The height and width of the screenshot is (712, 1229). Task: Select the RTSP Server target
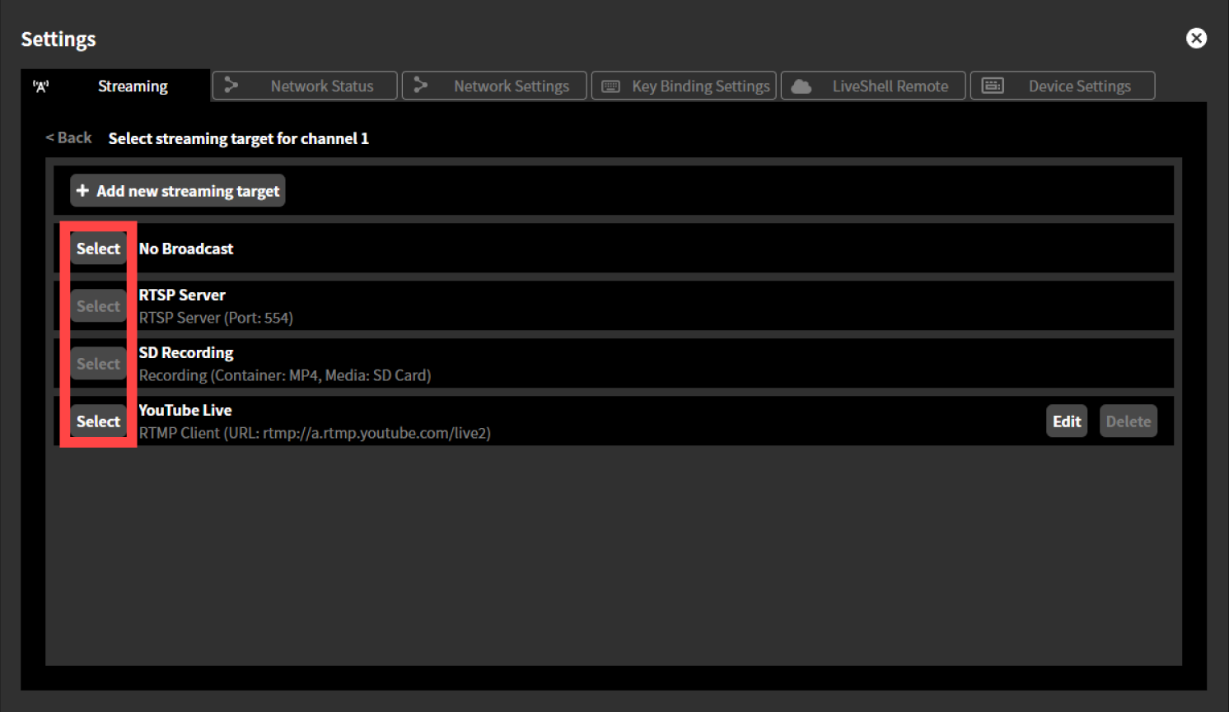click(98, 305)
